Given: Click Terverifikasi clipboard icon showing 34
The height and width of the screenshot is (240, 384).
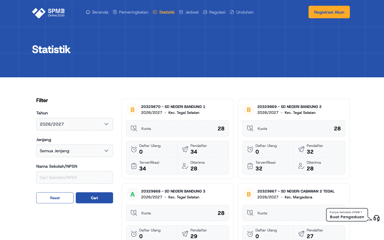Looking at the screenshot, I should [134, 166].
